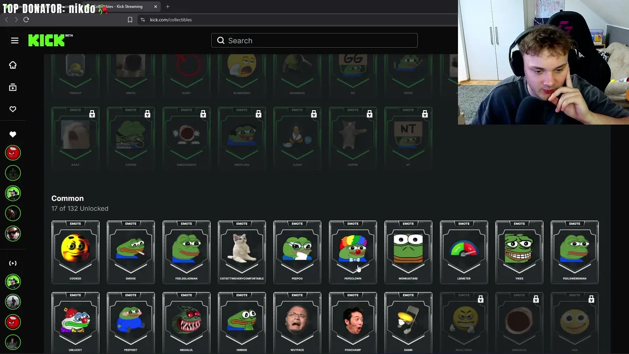Select the FEELSGLADMAN emote card
This screenshot has width=629, height=354.
[x=186, y=252]
